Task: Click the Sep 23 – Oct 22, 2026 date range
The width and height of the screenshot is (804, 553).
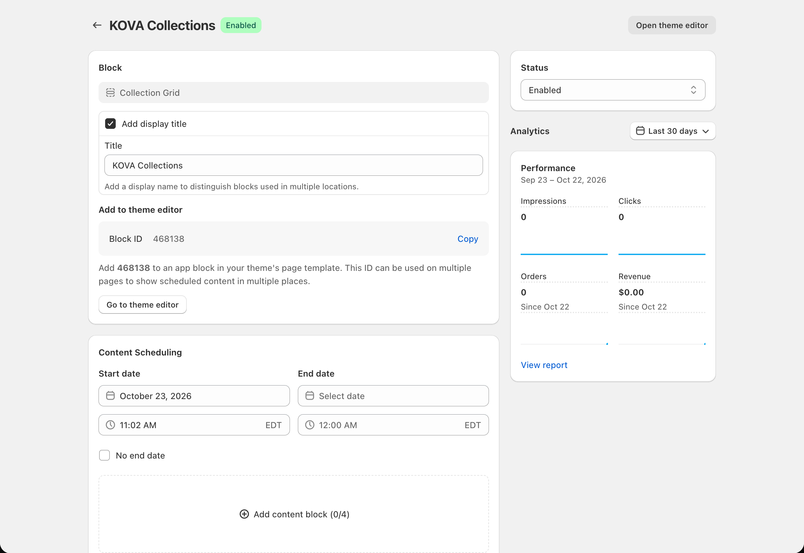Action: (x=563, y=180)
